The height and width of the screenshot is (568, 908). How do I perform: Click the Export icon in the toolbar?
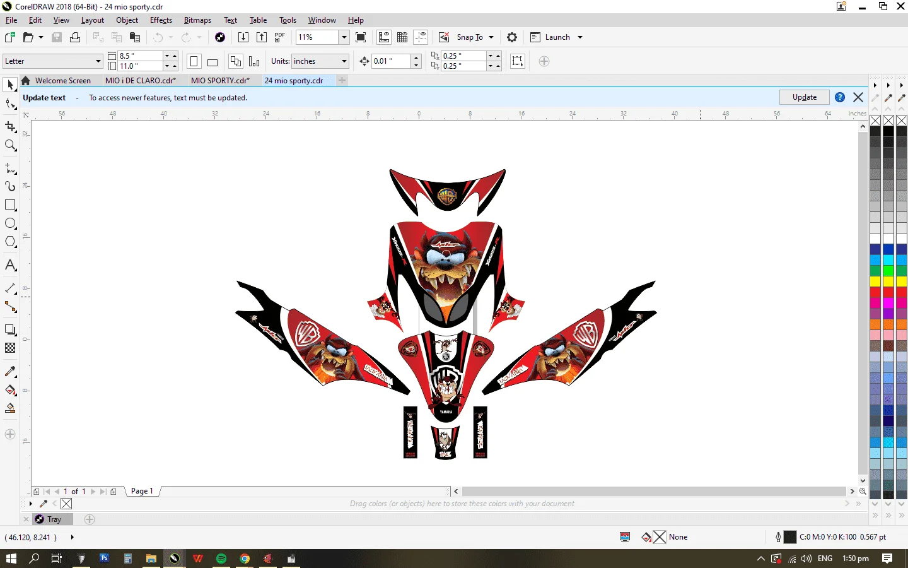point(262,37)
